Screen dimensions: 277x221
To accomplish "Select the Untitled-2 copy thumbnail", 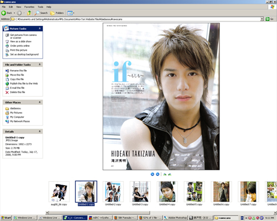I will [113, 192].
